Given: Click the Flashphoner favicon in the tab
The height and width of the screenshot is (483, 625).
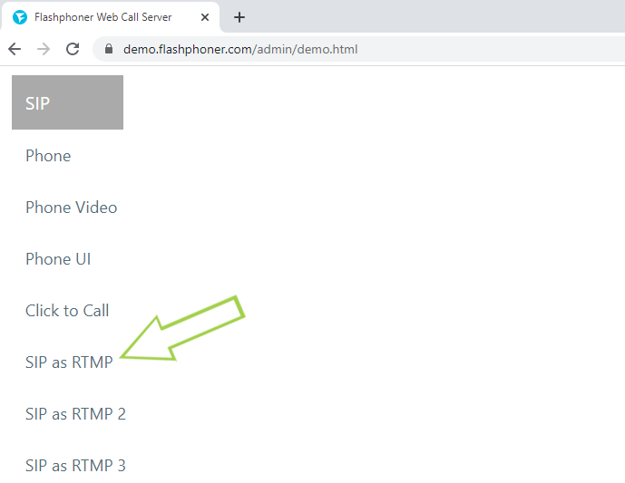Looking at the screenshot, I should pyautogui.click(x=20, y=17).
